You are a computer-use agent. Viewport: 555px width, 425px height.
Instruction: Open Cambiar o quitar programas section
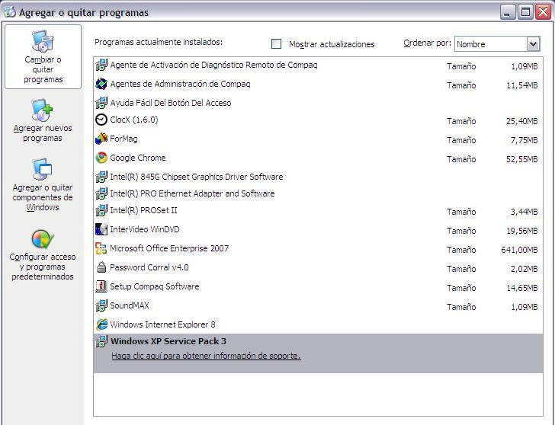[43, 57]
